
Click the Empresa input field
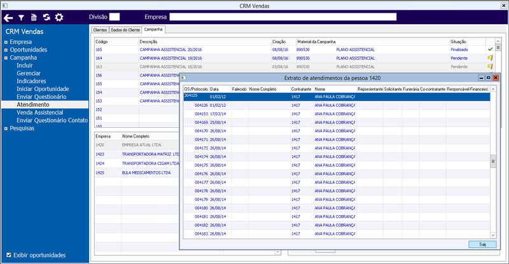click(x=282, y=17)
